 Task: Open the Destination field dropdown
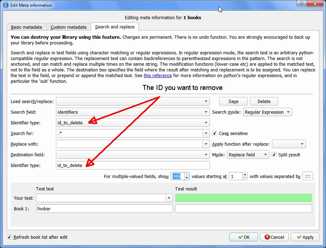(x=133, y=155)
